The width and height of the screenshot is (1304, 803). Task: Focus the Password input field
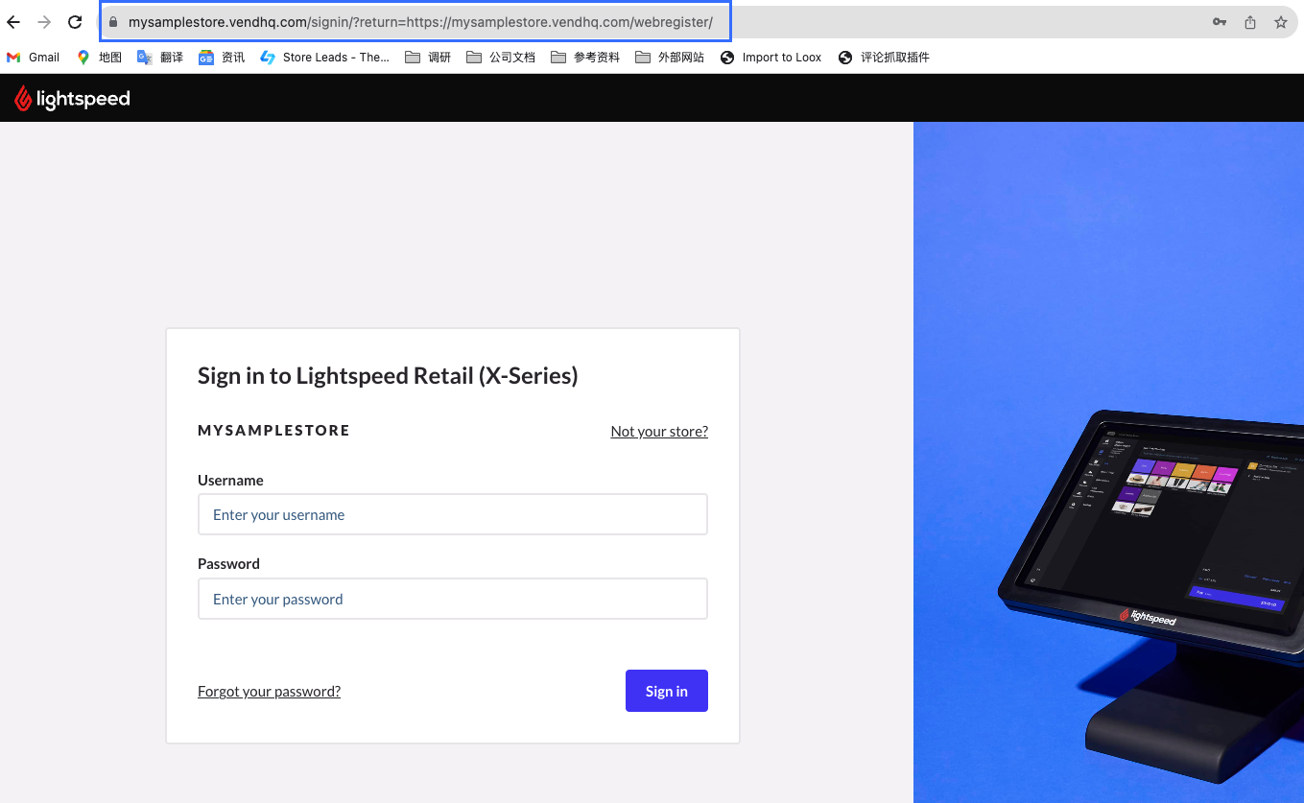coord(453,599)
